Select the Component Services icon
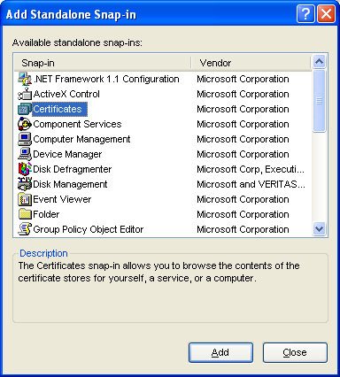The width and height of the screenshot is (340, 377). point(25,124)
